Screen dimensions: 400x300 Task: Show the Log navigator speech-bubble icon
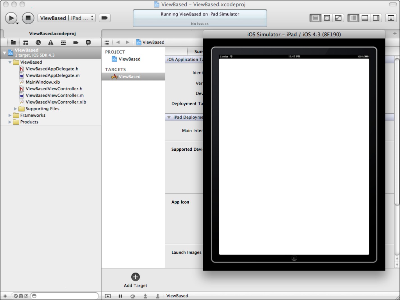(88, 43)
